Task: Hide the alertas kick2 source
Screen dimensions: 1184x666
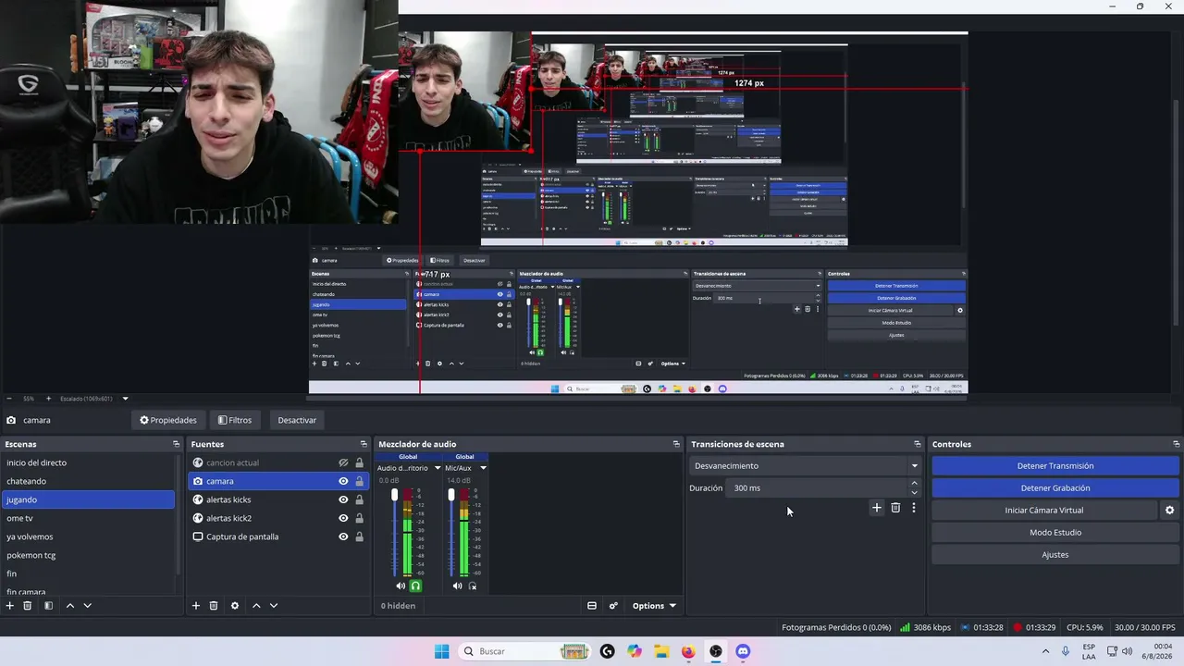Action: coord(343,518)
